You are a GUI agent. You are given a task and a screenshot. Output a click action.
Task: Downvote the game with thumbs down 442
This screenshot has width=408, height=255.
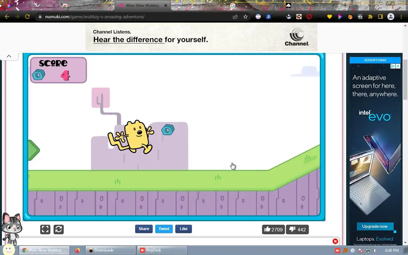click(x=297, y=229)
